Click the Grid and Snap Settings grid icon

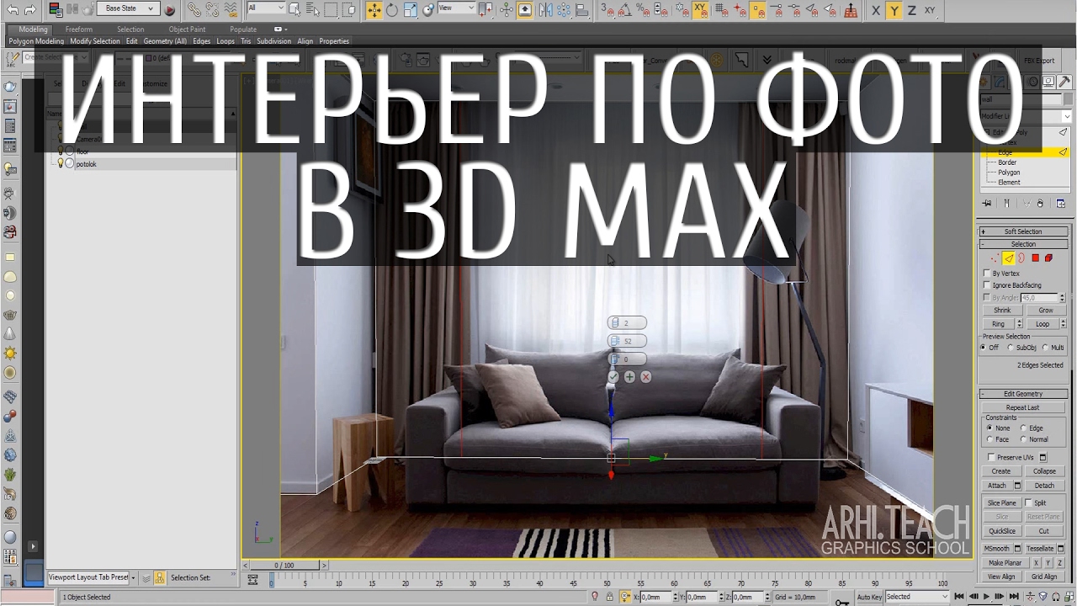pyautogui.click(x=850, y=10)
